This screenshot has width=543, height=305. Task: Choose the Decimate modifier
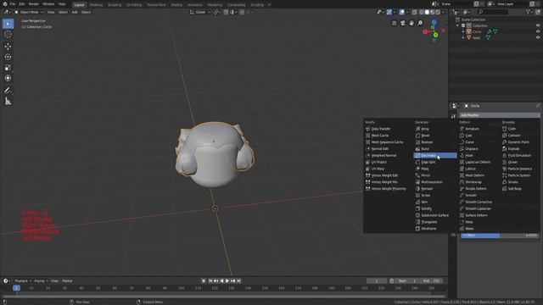tap(435, 156)
